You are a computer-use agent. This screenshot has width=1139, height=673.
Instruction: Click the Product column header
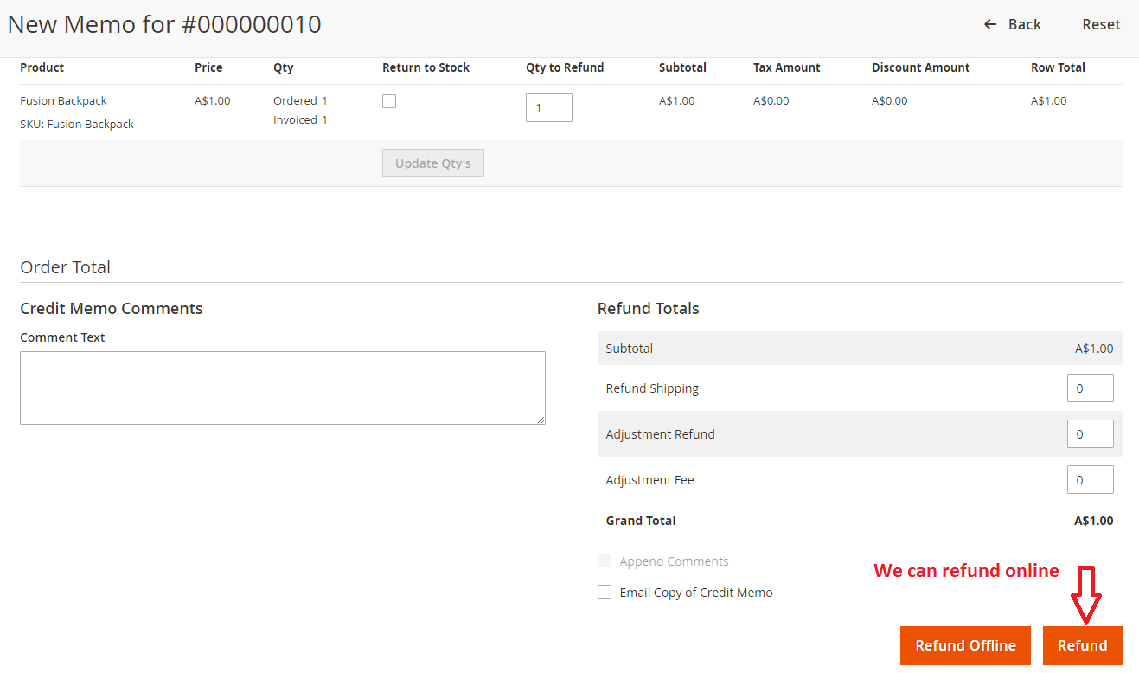(x=42, y=67)
